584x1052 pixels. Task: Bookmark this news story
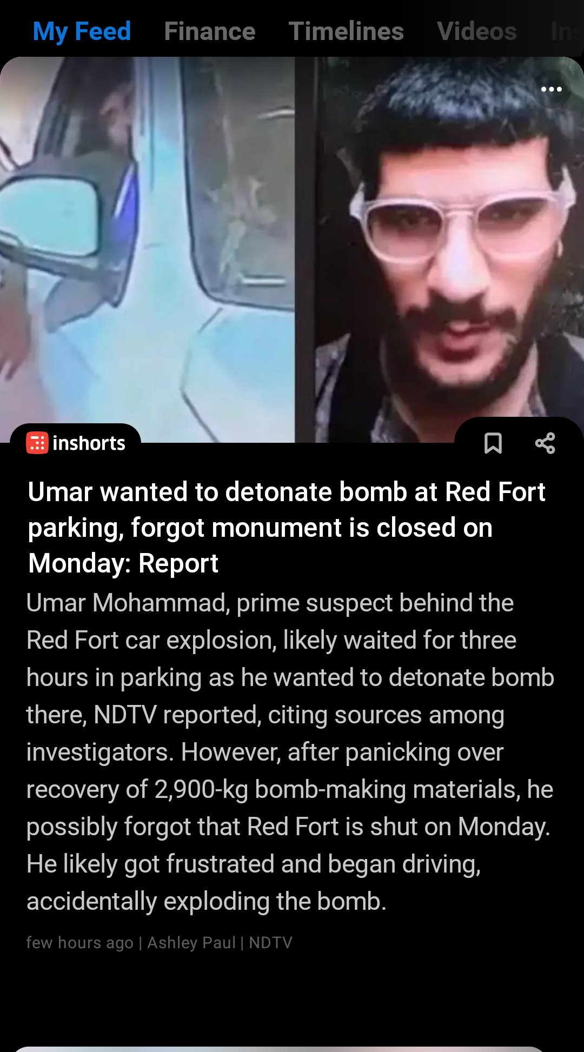click(x=493, y=443)
